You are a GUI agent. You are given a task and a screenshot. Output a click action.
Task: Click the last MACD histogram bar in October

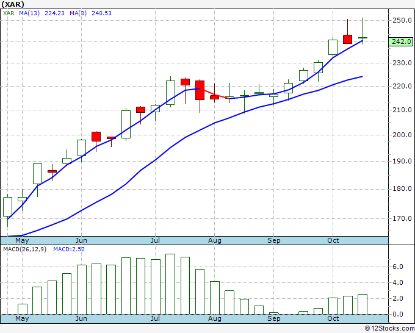click(363, 304)
